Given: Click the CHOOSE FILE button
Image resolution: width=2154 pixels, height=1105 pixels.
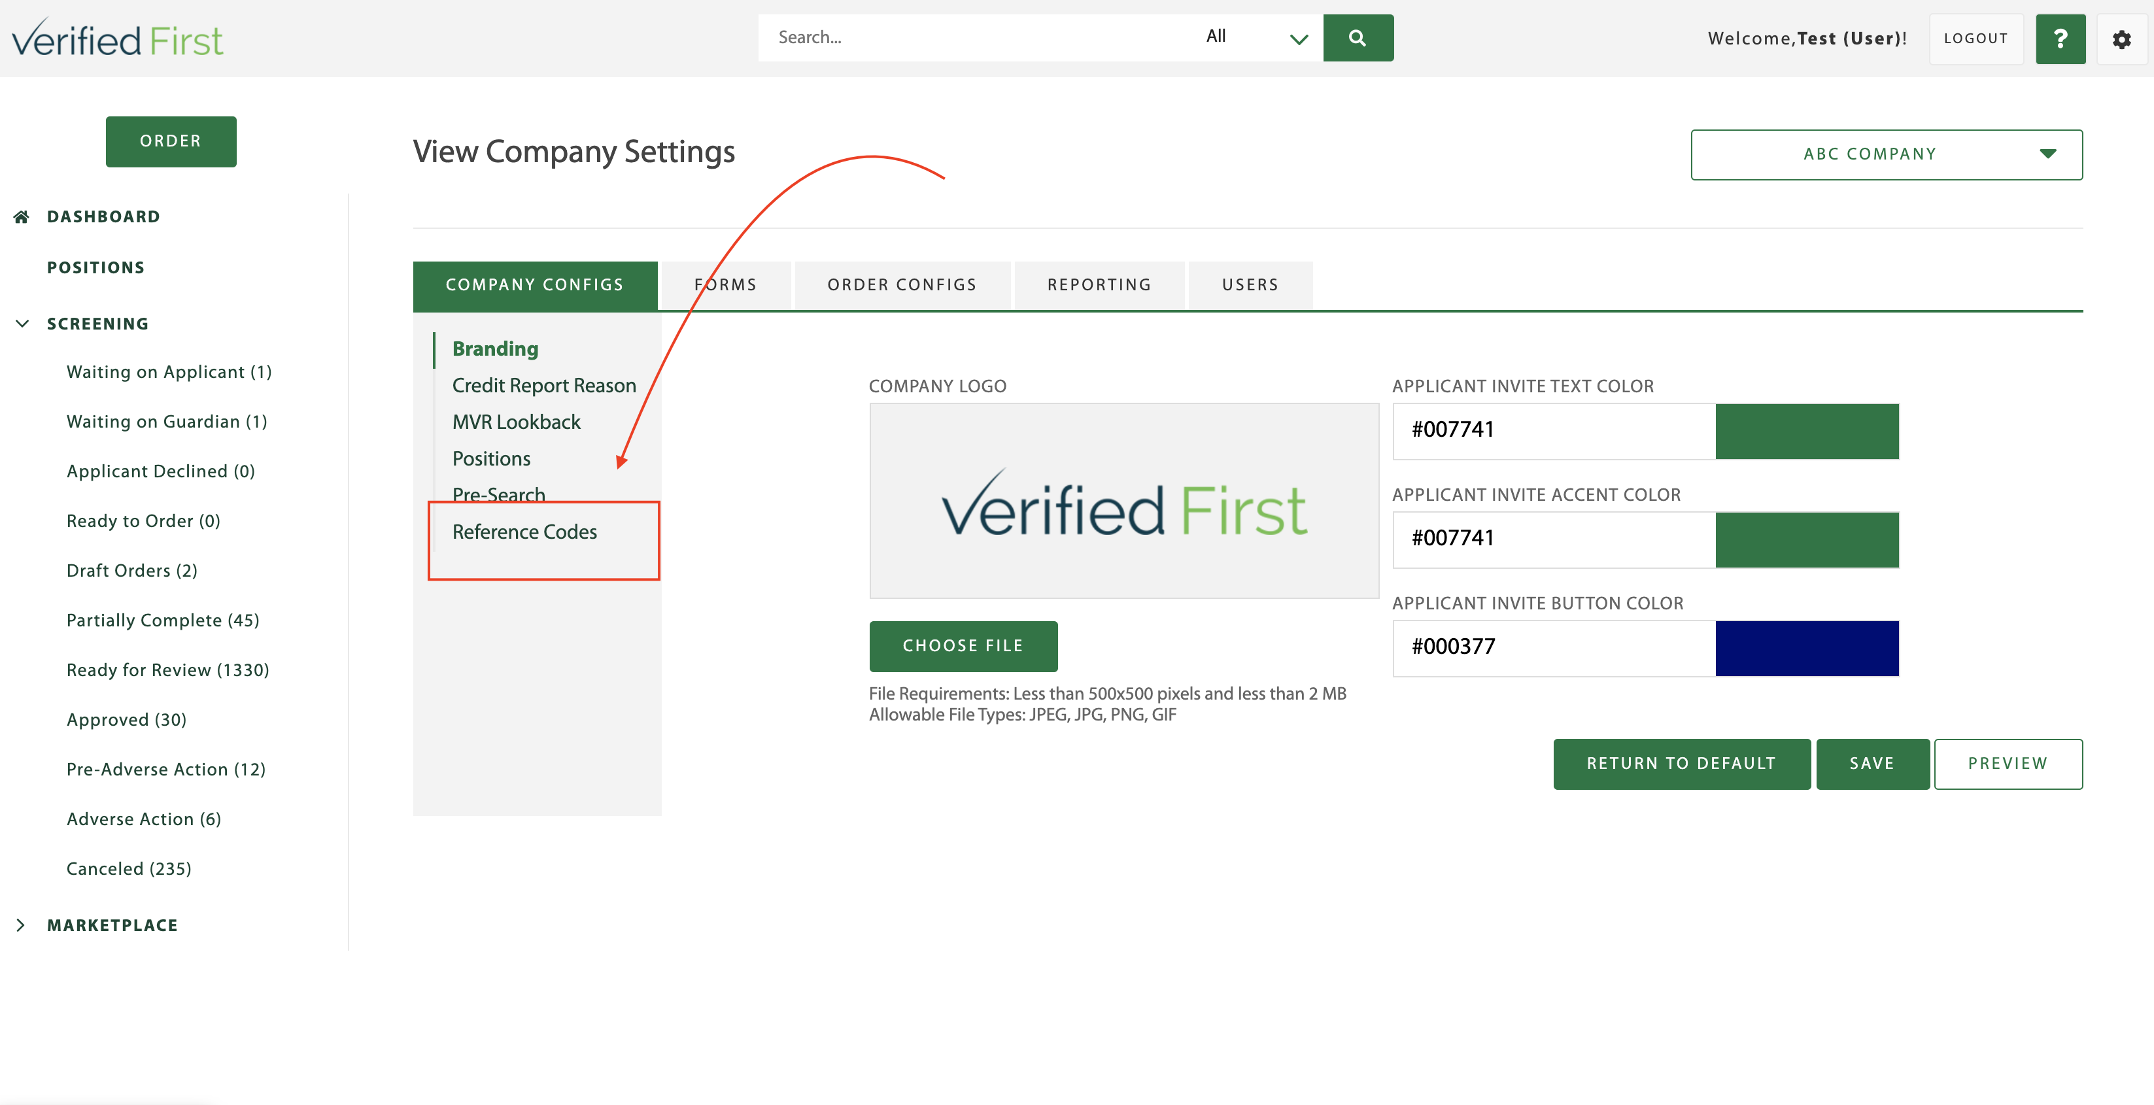Looking at the screenshot, I should click(x=964, y=645).
